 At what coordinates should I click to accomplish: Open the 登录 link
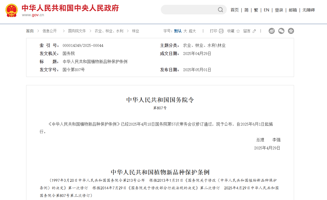(279, 10)
